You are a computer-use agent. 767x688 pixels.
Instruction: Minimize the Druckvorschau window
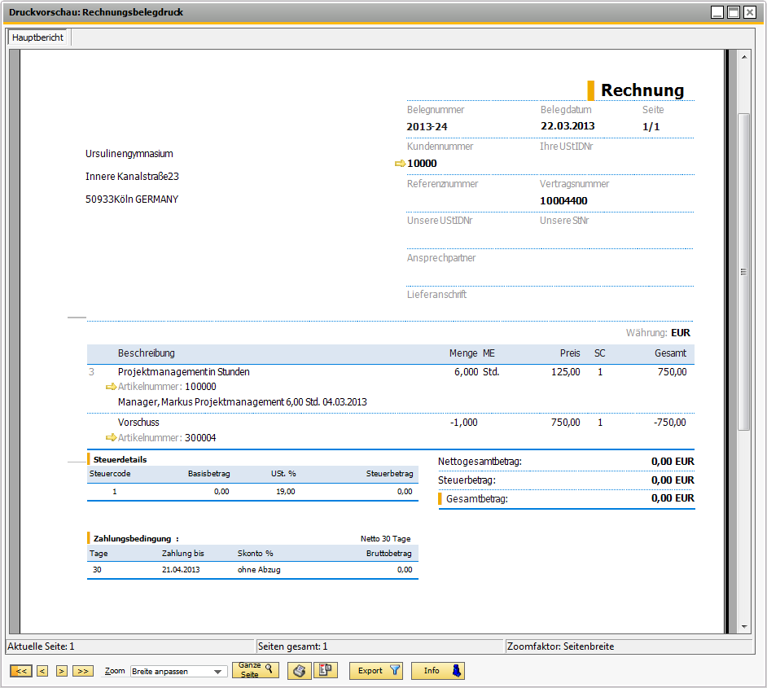tap(717, 12)
